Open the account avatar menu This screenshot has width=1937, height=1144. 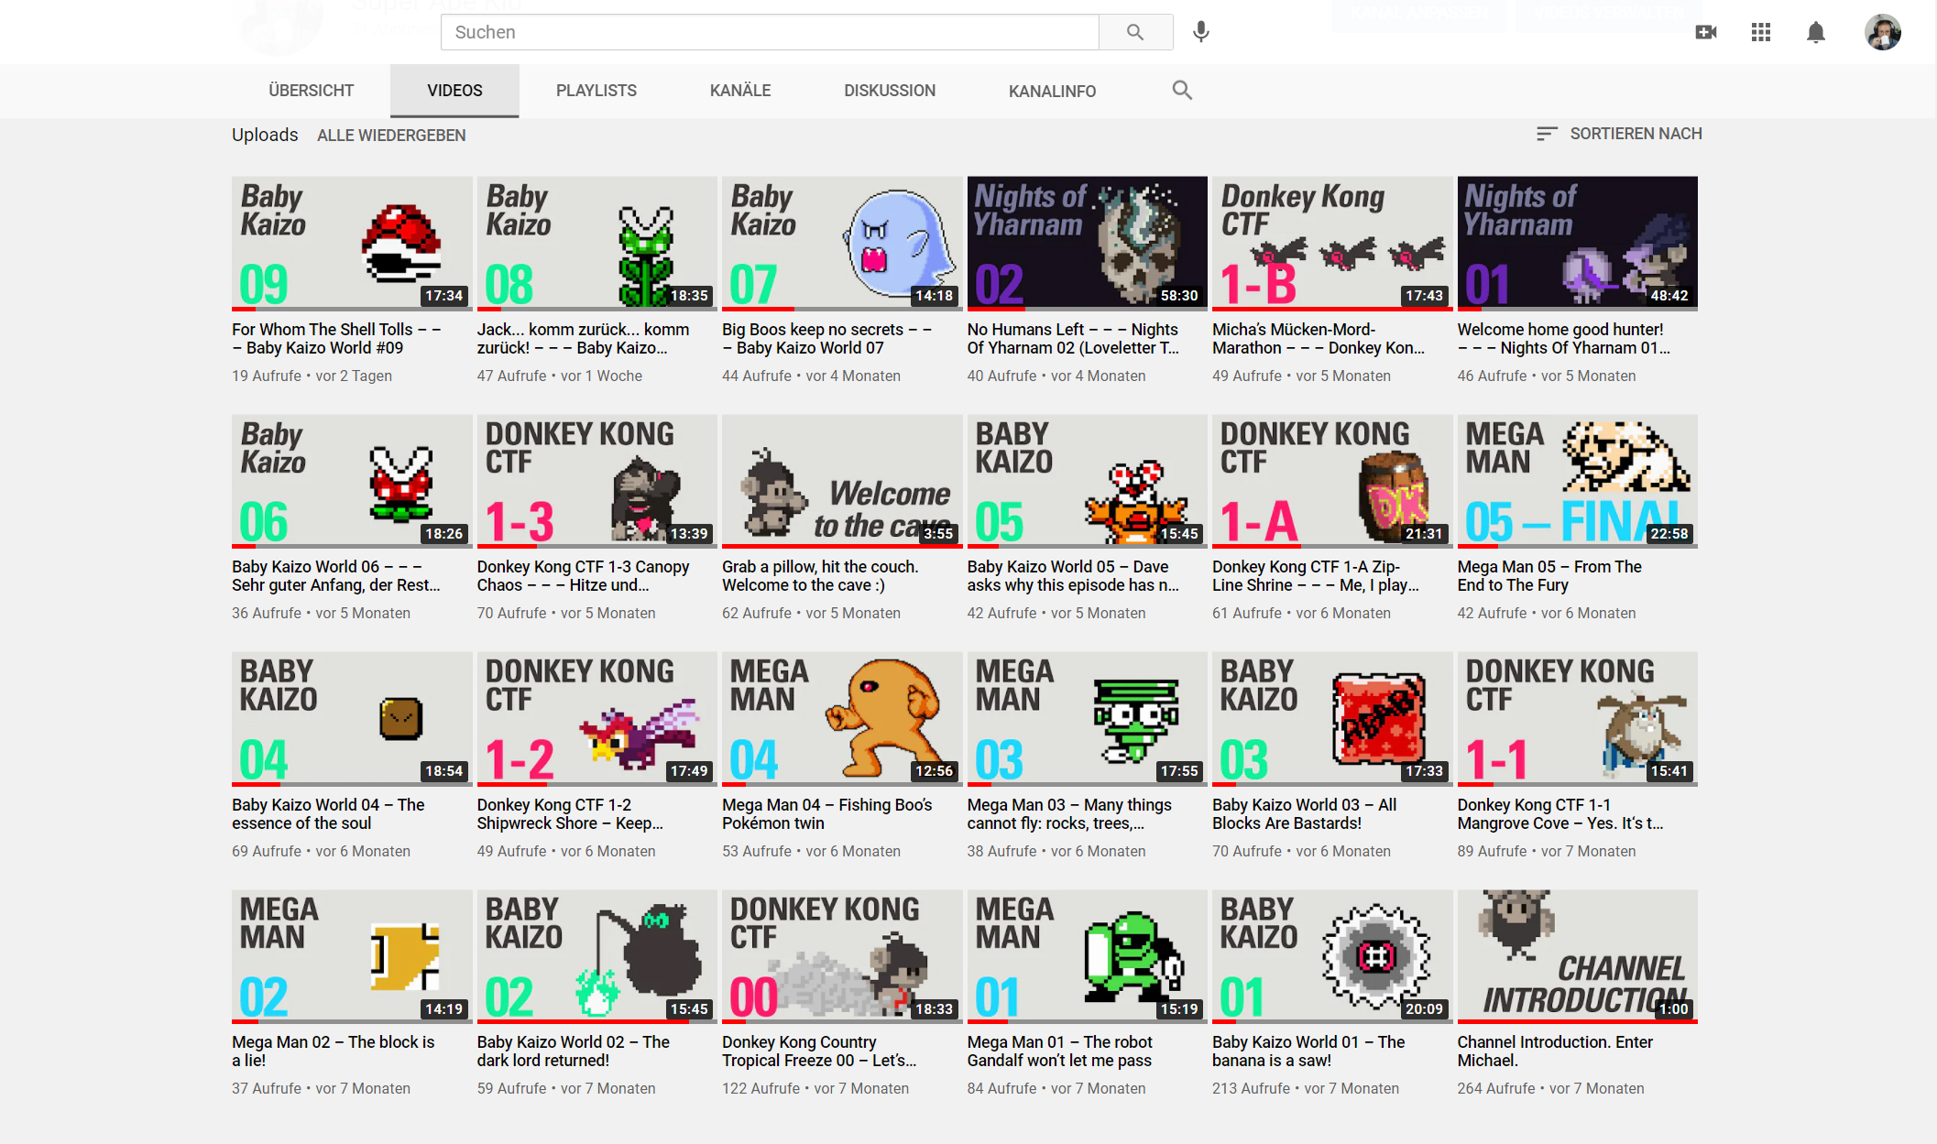pyautogui.click(x=1883, y=32)
